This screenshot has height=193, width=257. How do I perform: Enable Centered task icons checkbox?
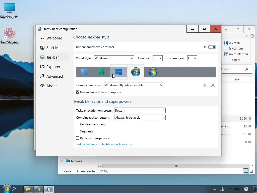78,124
